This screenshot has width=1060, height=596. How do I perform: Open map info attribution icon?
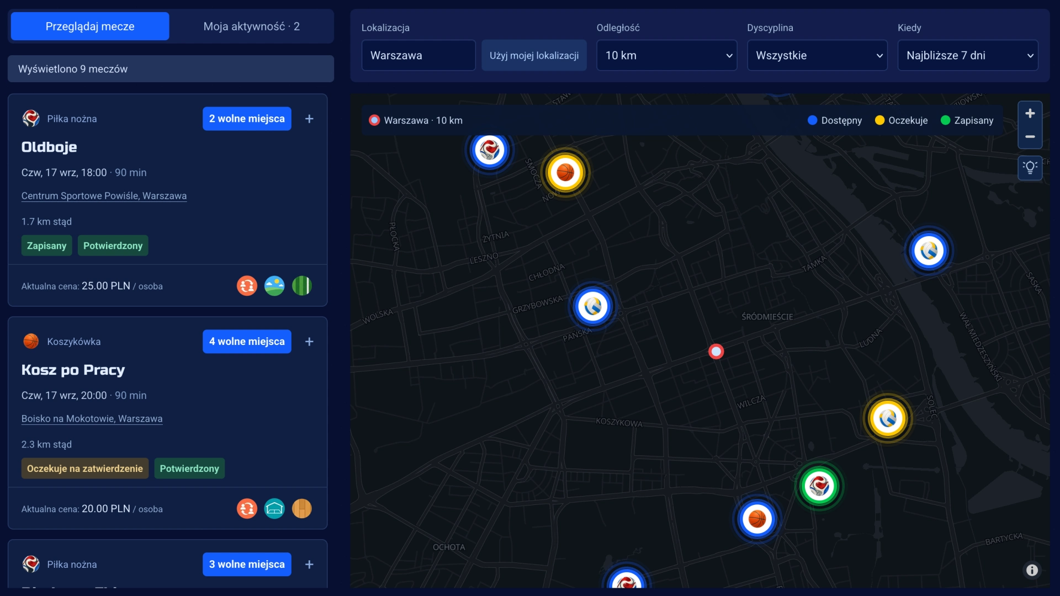coord(1032,570)
